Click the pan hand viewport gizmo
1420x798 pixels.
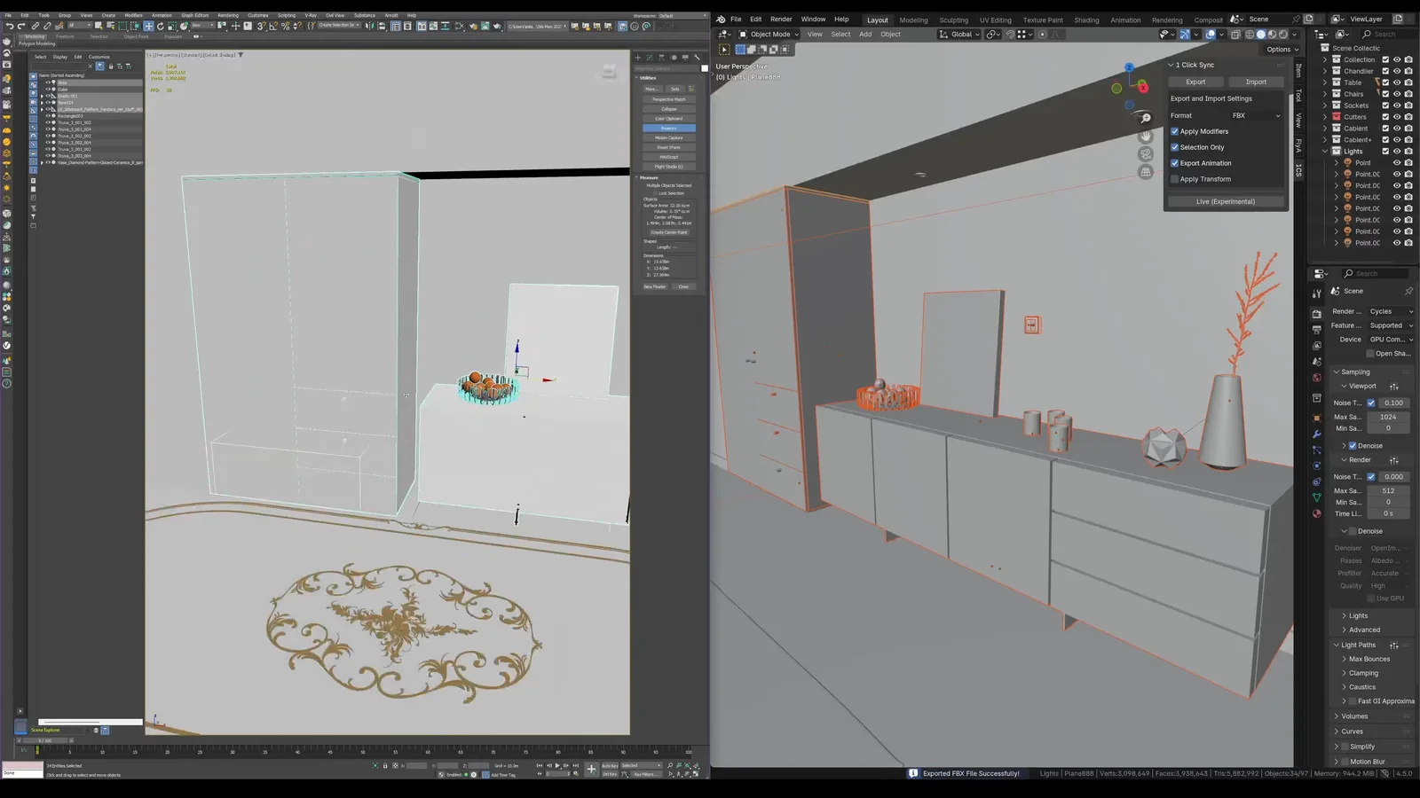(1146, 136)
